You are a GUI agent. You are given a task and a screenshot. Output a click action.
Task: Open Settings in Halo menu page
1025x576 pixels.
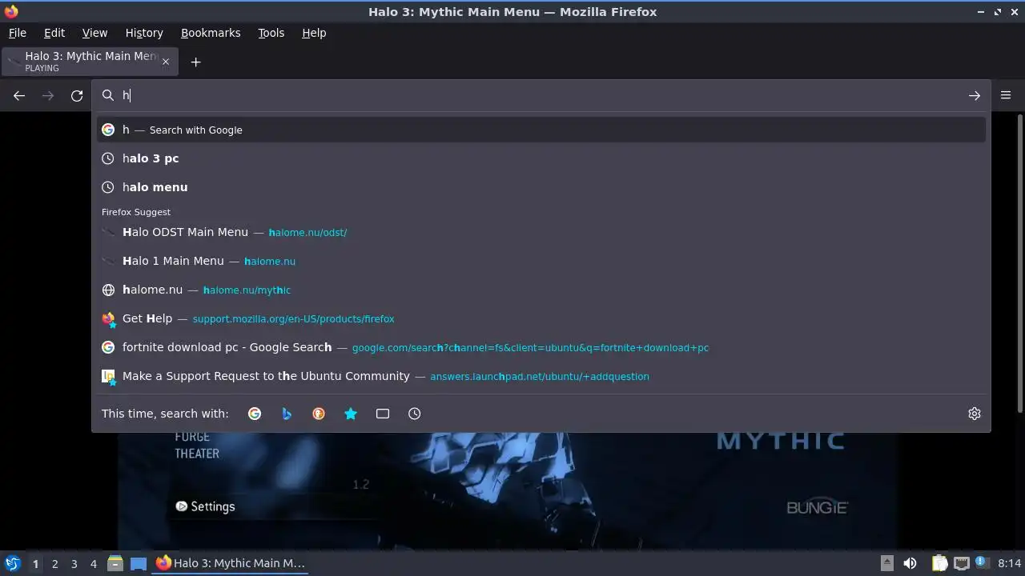point(205,506)
